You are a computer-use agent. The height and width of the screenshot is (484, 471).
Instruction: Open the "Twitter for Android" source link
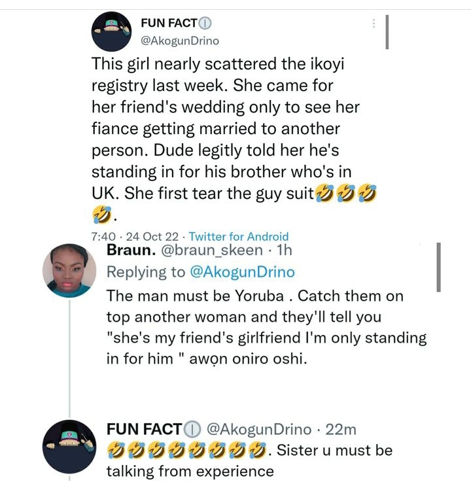[238, 237]
